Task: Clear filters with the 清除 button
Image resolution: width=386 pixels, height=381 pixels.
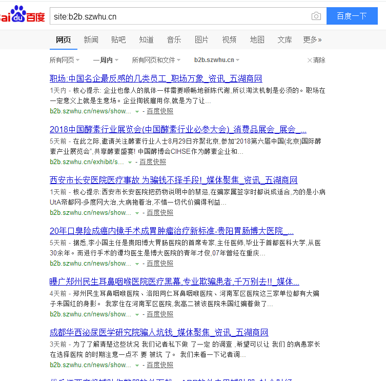Action: 316,60
